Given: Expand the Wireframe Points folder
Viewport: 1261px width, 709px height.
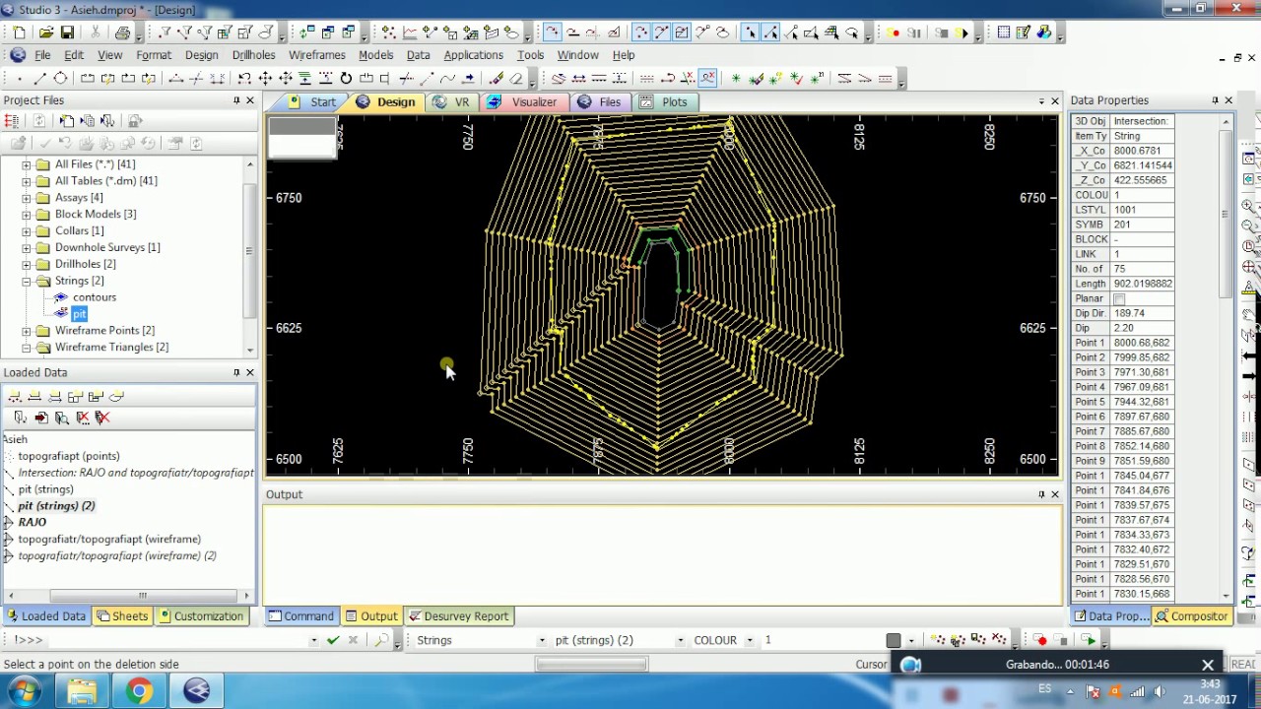Looking at the screenshot, I should pos(27,331).
